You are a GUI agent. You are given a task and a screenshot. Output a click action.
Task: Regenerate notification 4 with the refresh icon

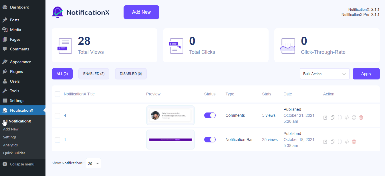(x=354, y=118)
